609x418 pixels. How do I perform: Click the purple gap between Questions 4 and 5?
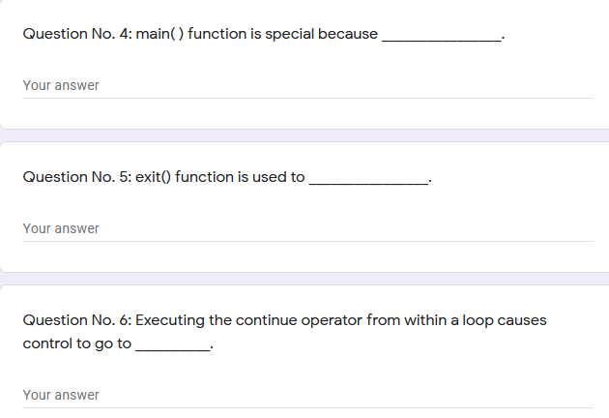(x=304, y=135)
